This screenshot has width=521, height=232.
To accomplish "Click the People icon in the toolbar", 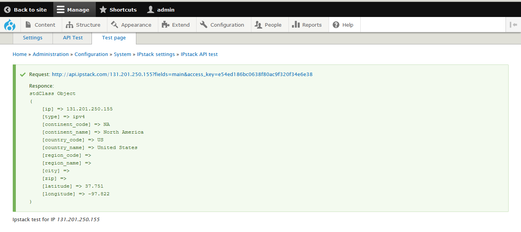I will (259, 25).
